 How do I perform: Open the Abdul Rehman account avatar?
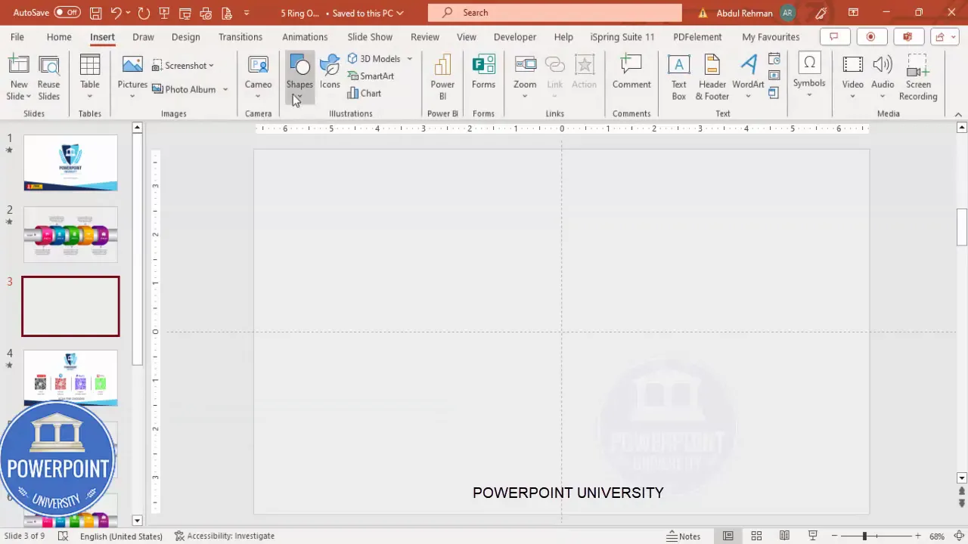[x=788, y=13]
